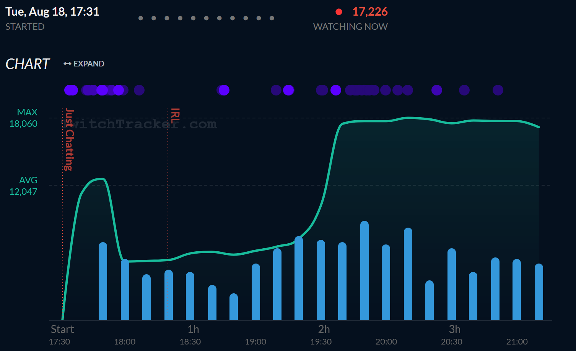Viewport: 576px width, 351px height.
Task: Click the '3h' axis label
Action: pyautogui.click(x=455, y=329)
